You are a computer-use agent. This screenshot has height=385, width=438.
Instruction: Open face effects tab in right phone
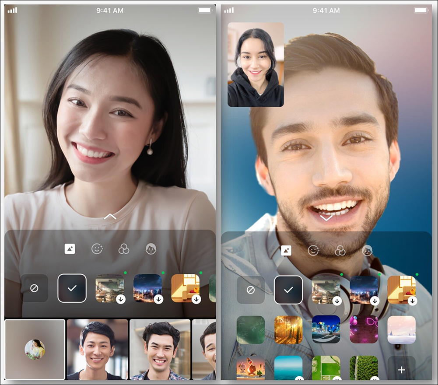(x=313, y=251)
